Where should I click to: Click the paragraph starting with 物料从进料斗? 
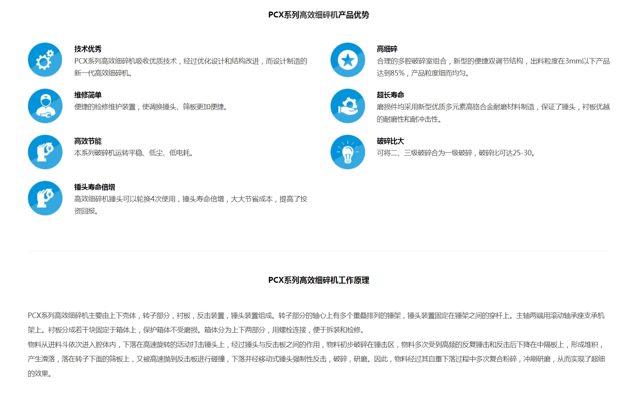pyautogui.click(x=316, y=359)
